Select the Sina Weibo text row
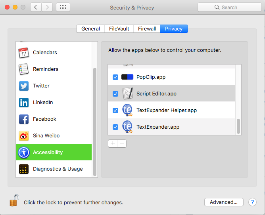This screenshot has height=215, width=265. tap(46, 135)
